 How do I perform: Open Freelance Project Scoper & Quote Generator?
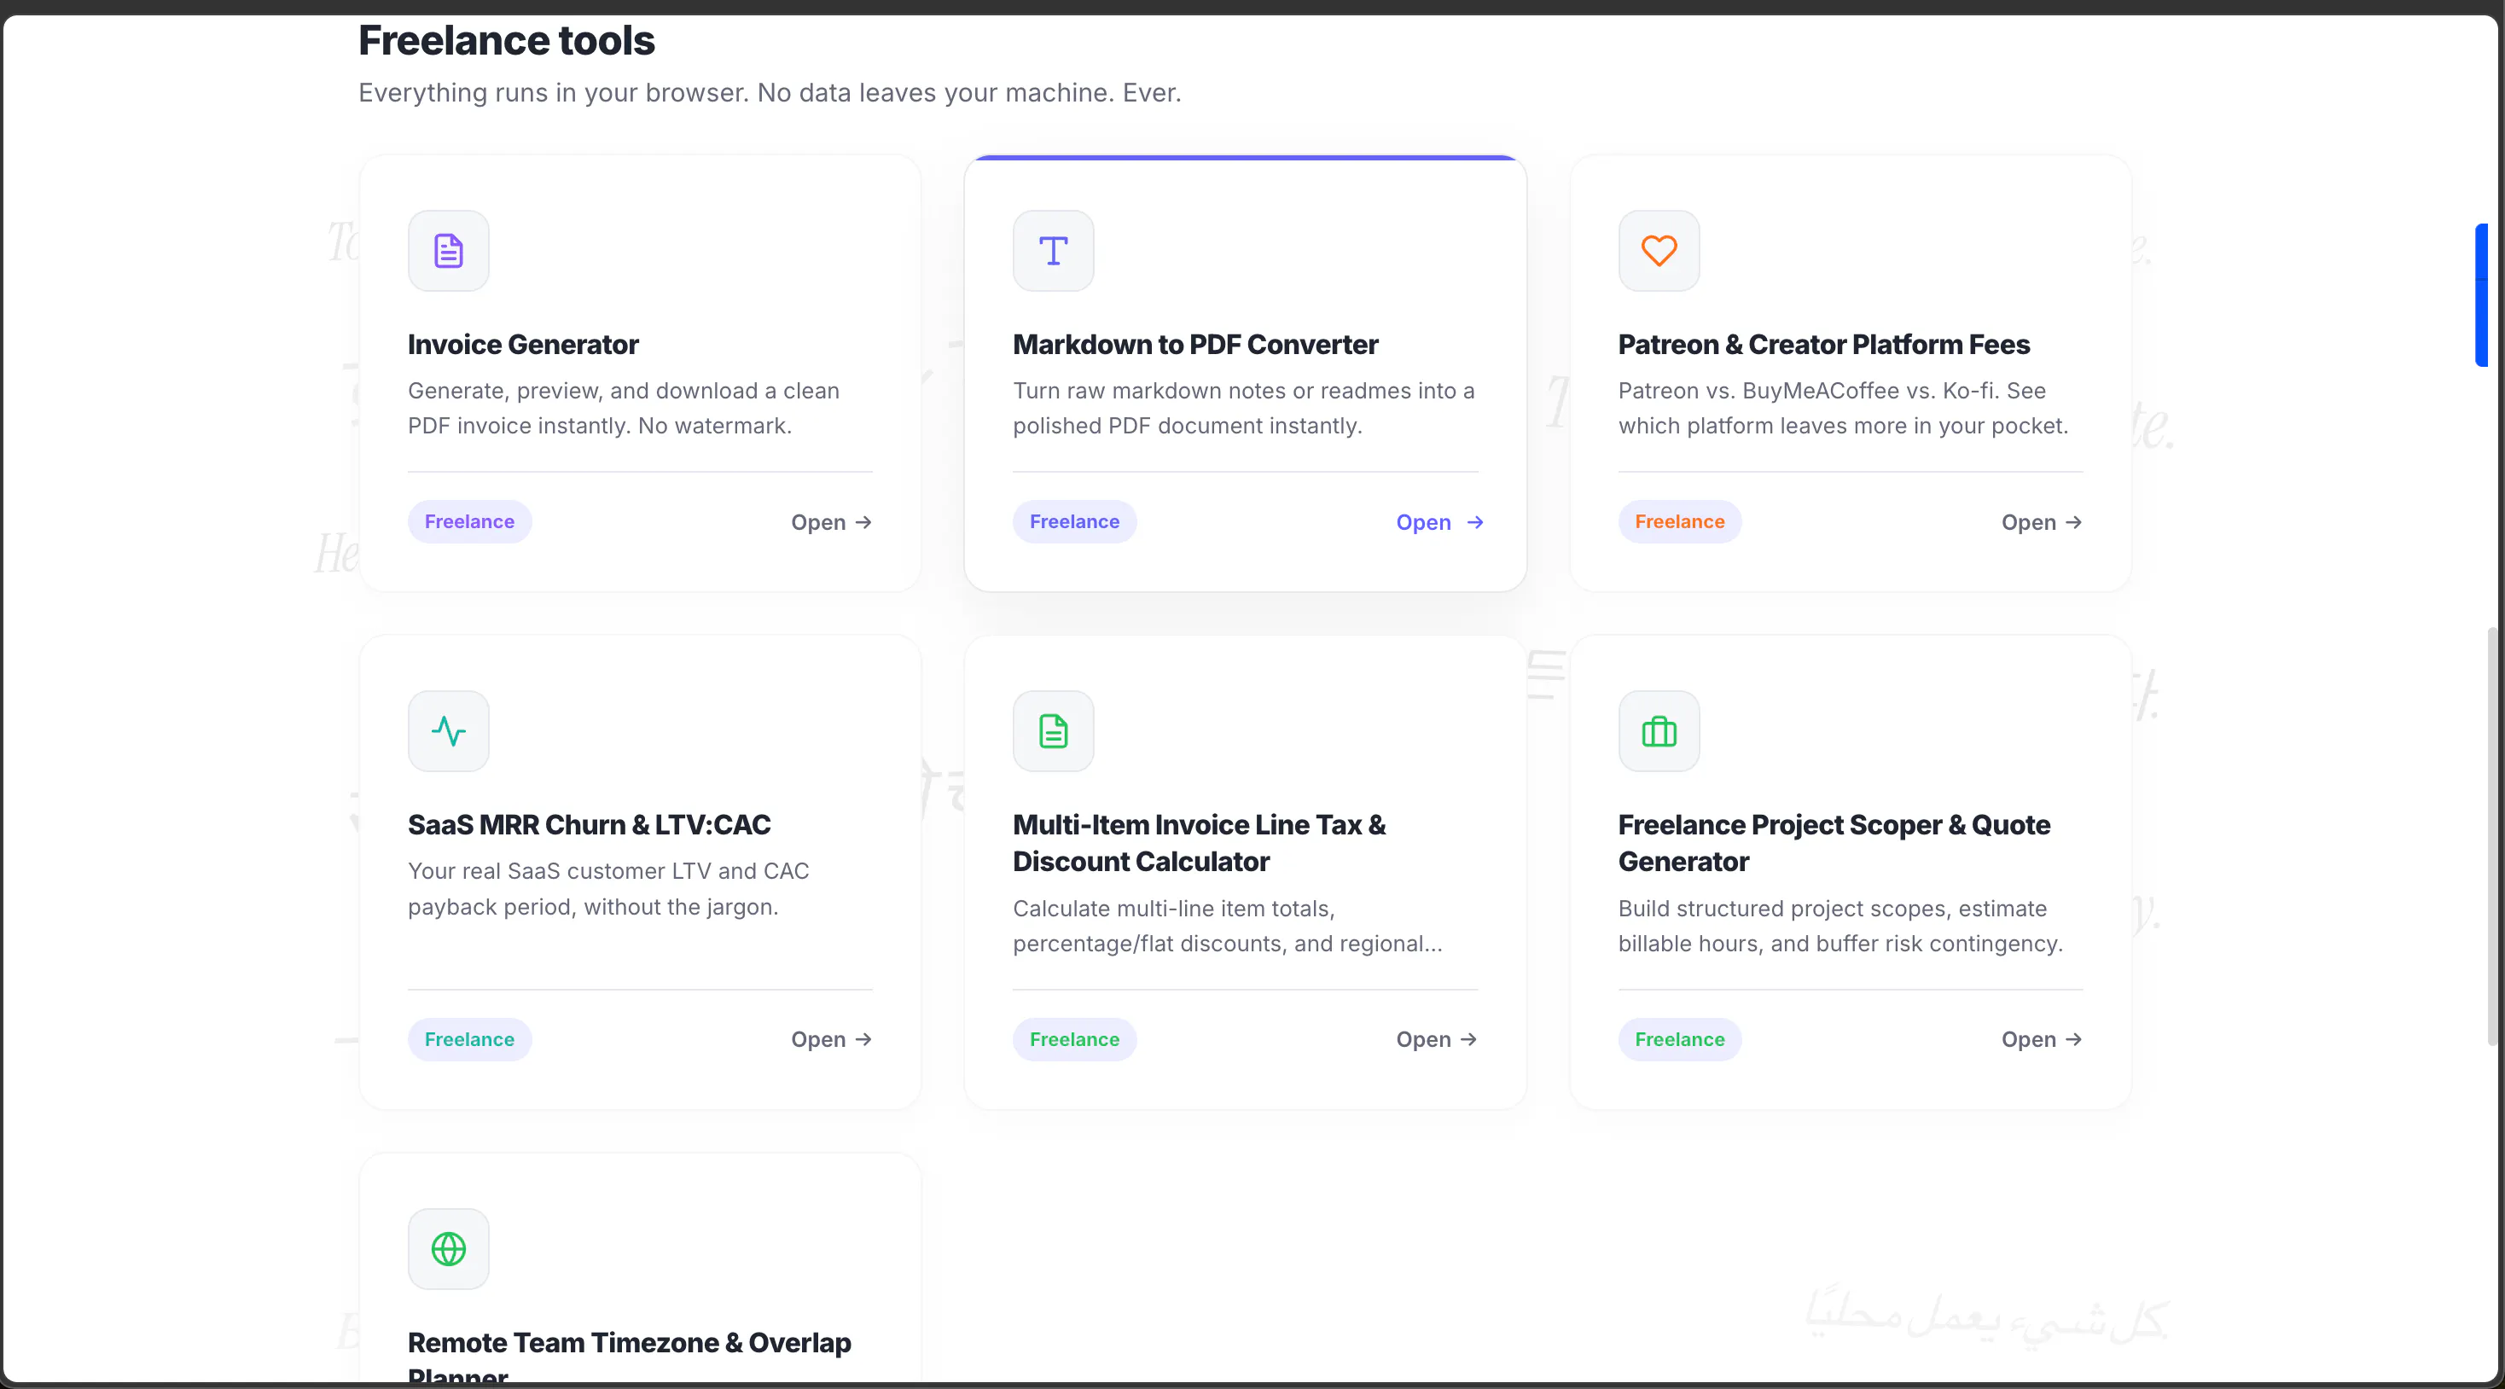2042,1040
